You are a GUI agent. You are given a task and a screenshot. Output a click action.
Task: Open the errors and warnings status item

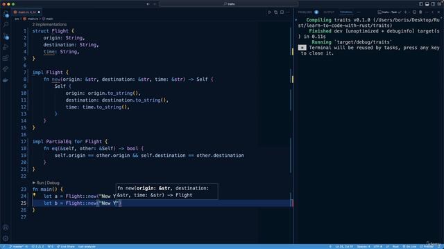[x=37, y=246]
